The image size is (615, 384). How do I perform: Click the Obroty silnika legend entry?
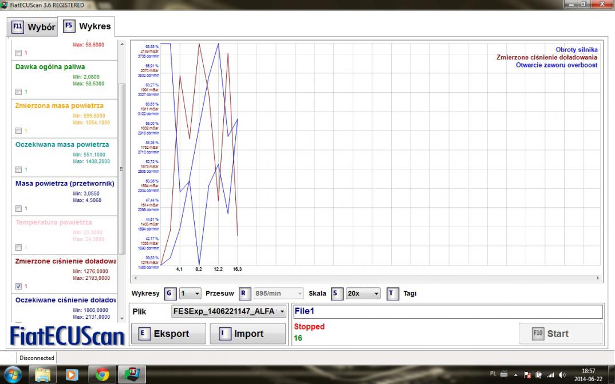(576, 50)
